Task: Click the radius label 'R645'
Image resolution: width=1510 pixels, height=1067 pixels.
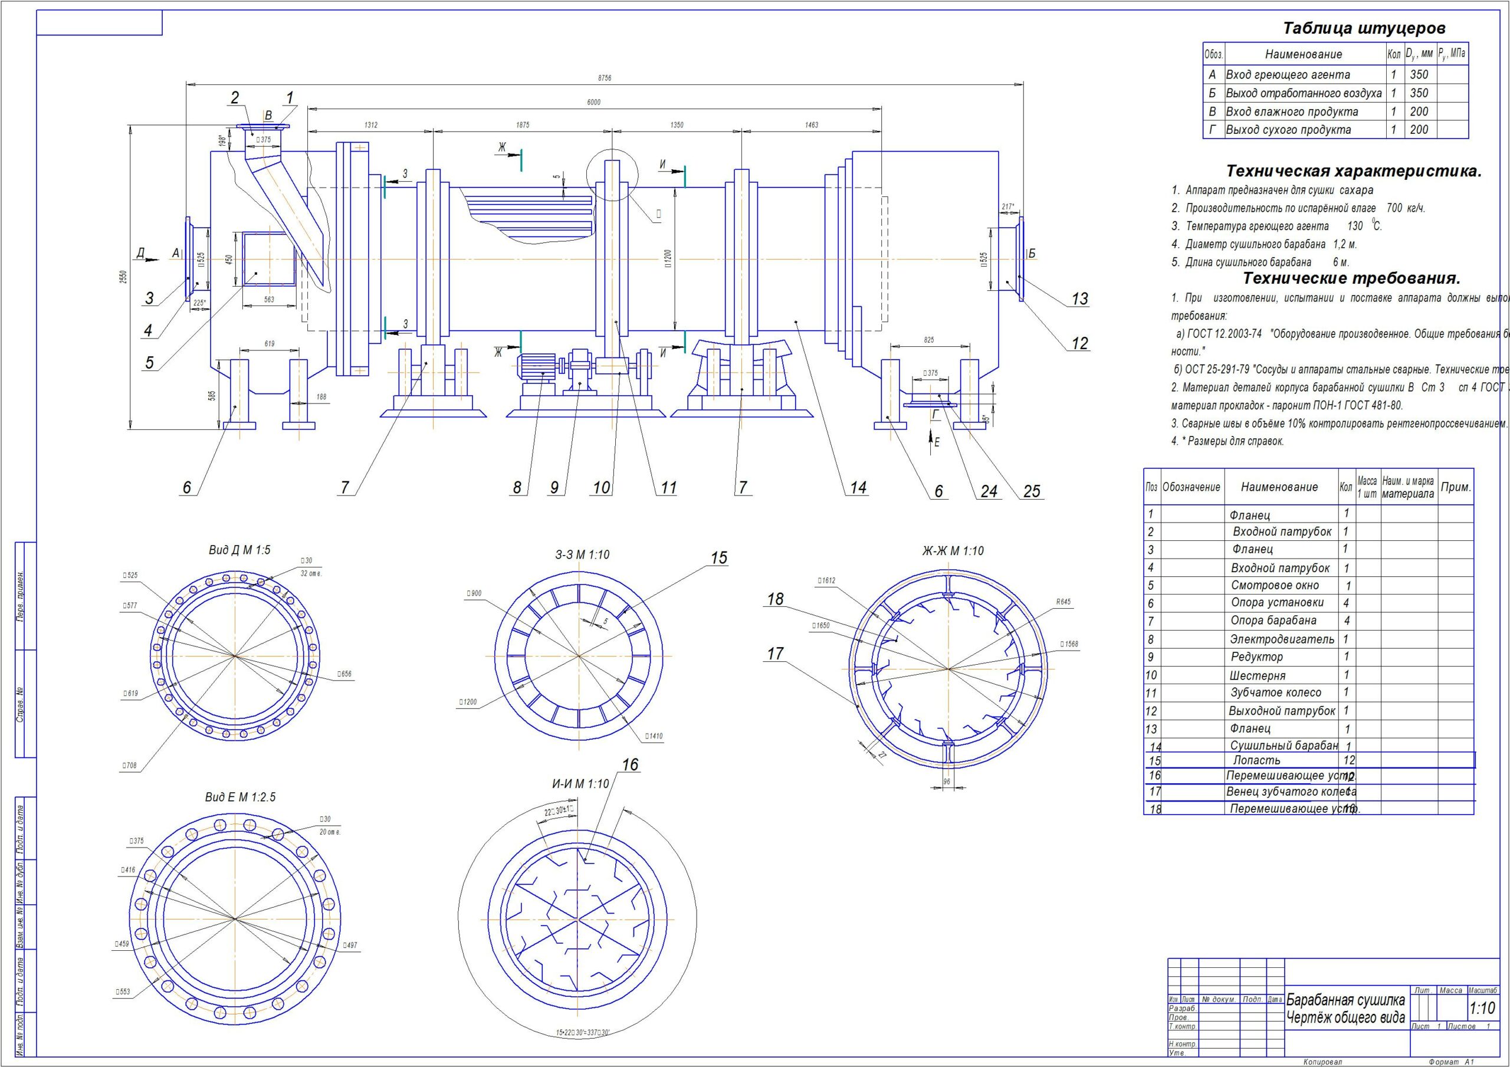Action: [1063, 601]
